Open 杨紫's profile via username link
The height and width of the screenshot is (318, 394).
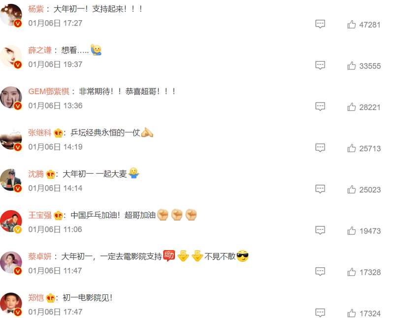pos(36,9)
